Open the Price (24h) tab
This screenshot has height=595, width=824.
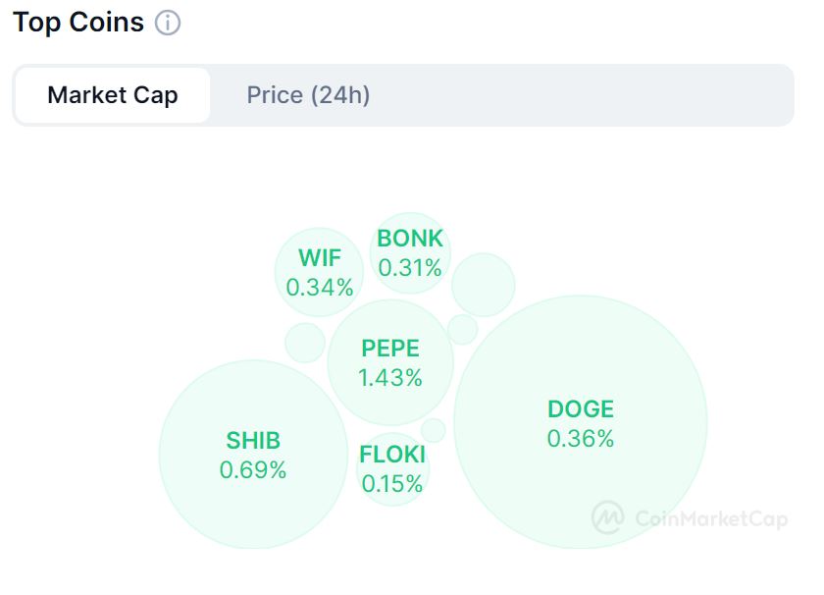pyautogui.click(x=308, y=95)
